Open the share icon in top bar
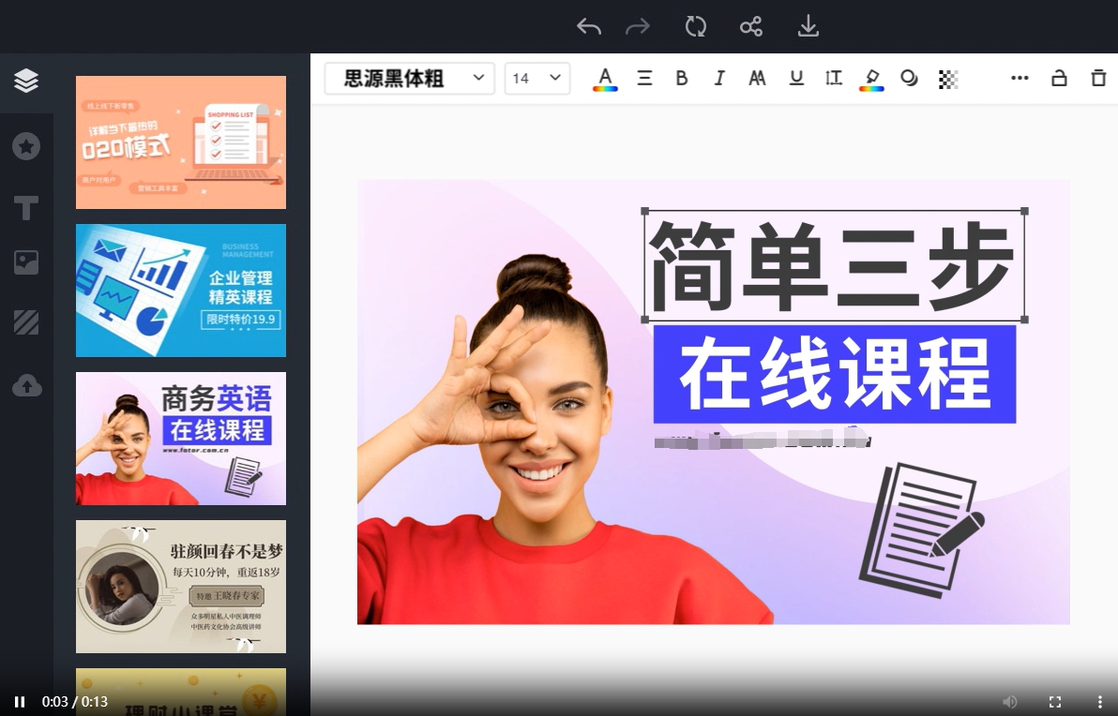 [750, 27]
